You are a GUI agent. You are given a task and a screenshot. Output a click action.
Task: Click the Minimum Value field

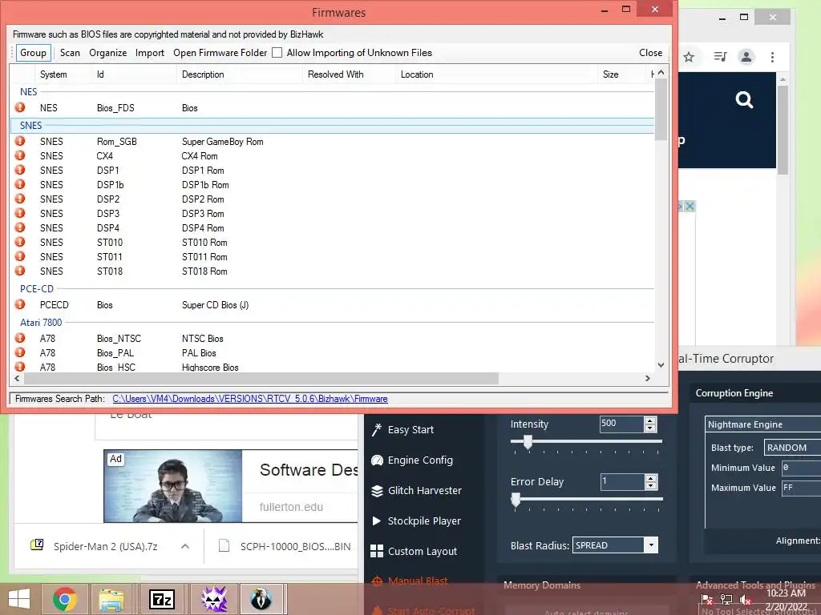pyautogui.click(x=801, y=468)
